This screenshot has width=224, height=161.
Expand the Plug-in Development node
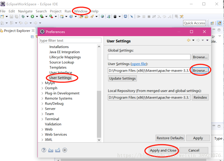point(42,93)
